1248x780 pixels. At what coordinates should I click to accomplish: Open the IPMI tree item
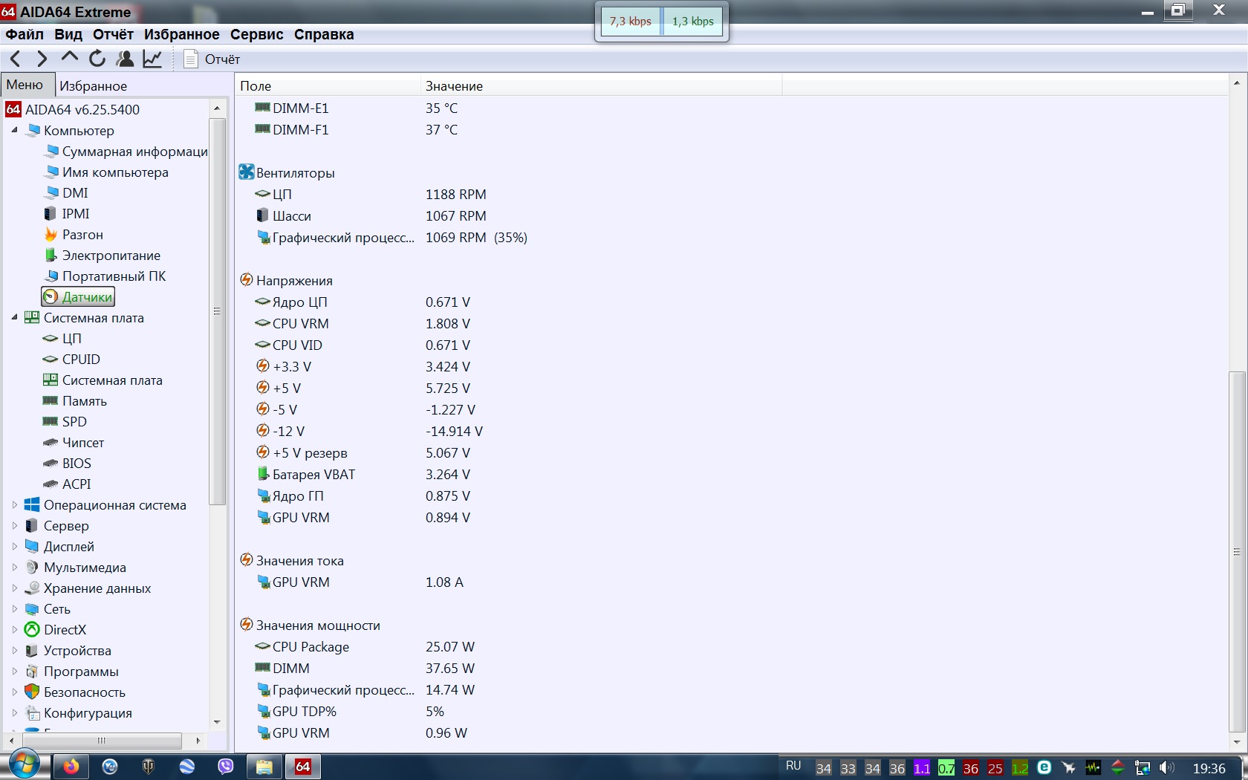click(66, 213)
